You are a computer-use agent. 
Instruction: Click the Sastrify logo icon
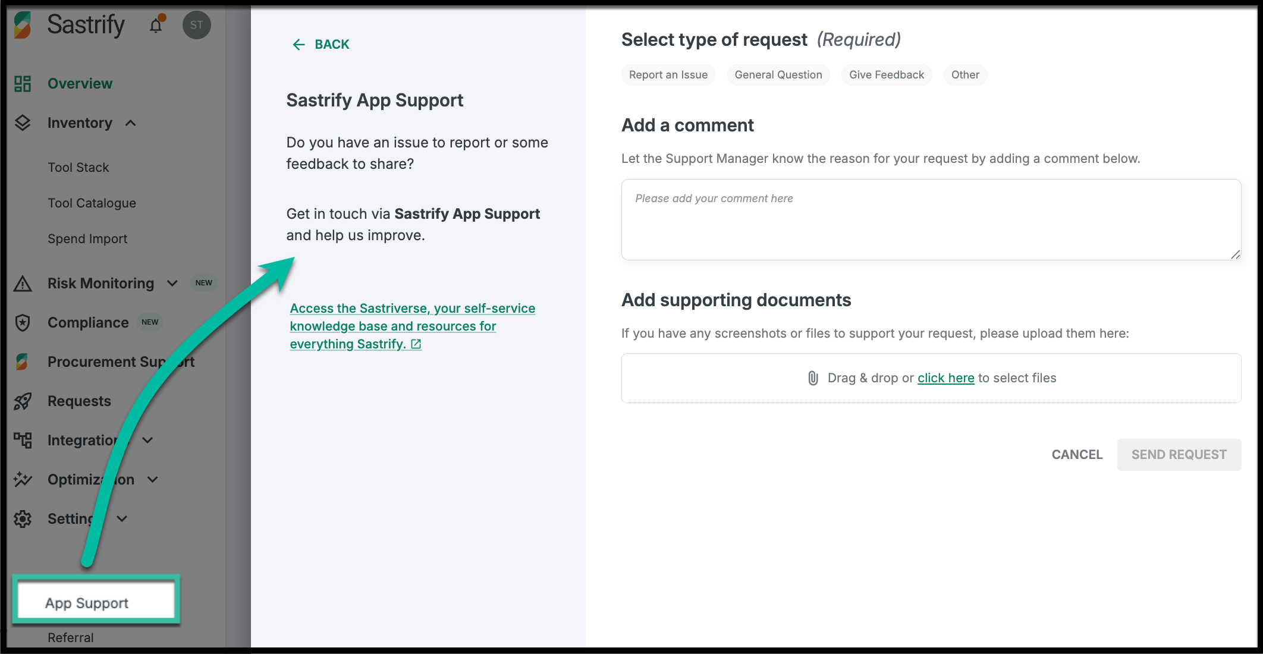pyautogui.click(x=23, y=25)
